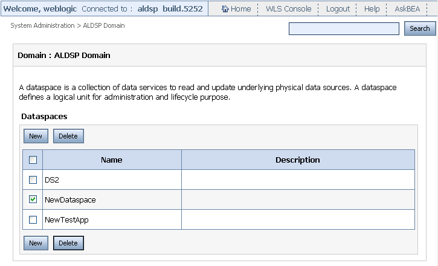438x266 pixels.
Task: Open the AskBEA link
Action: point(407,9)
